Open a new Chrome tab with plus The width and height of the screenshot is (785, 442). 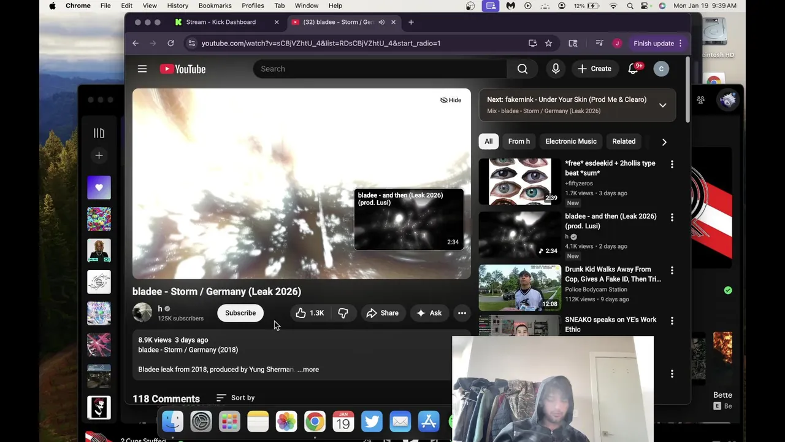click(x=411, y=22)
